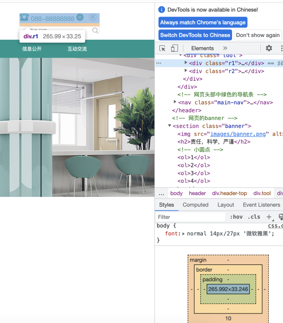Select the ol 4 element row
The height and width of the screenshot is (323, 283).
click(194, 181)
